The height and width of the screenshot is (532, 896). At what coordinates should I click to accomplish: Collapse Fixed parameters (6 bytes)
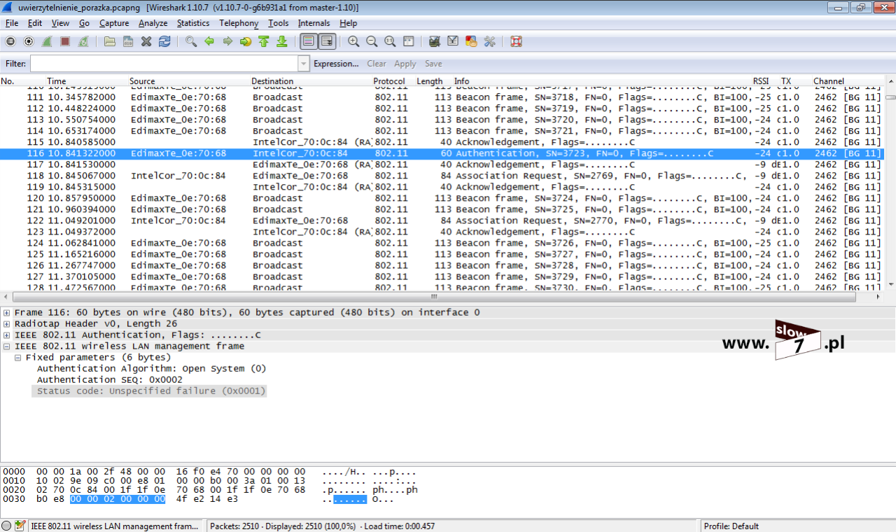point(18,358)
